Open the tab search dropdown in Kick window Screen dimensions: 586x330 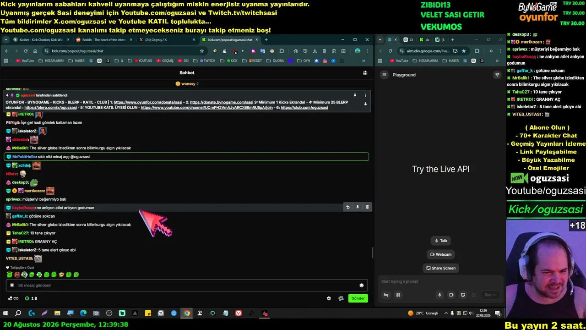click(x=6, y=40)
